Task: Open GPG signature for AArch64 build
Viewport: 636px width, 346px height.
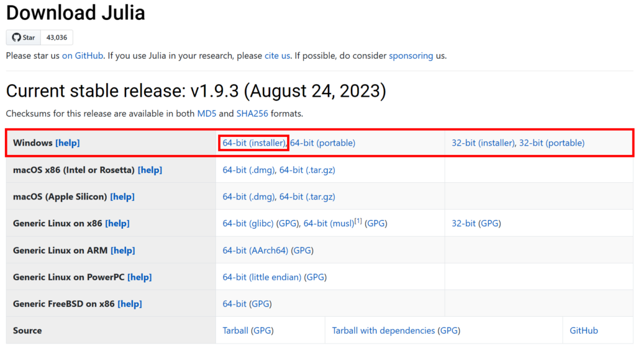Action: (x=302, y=251)
